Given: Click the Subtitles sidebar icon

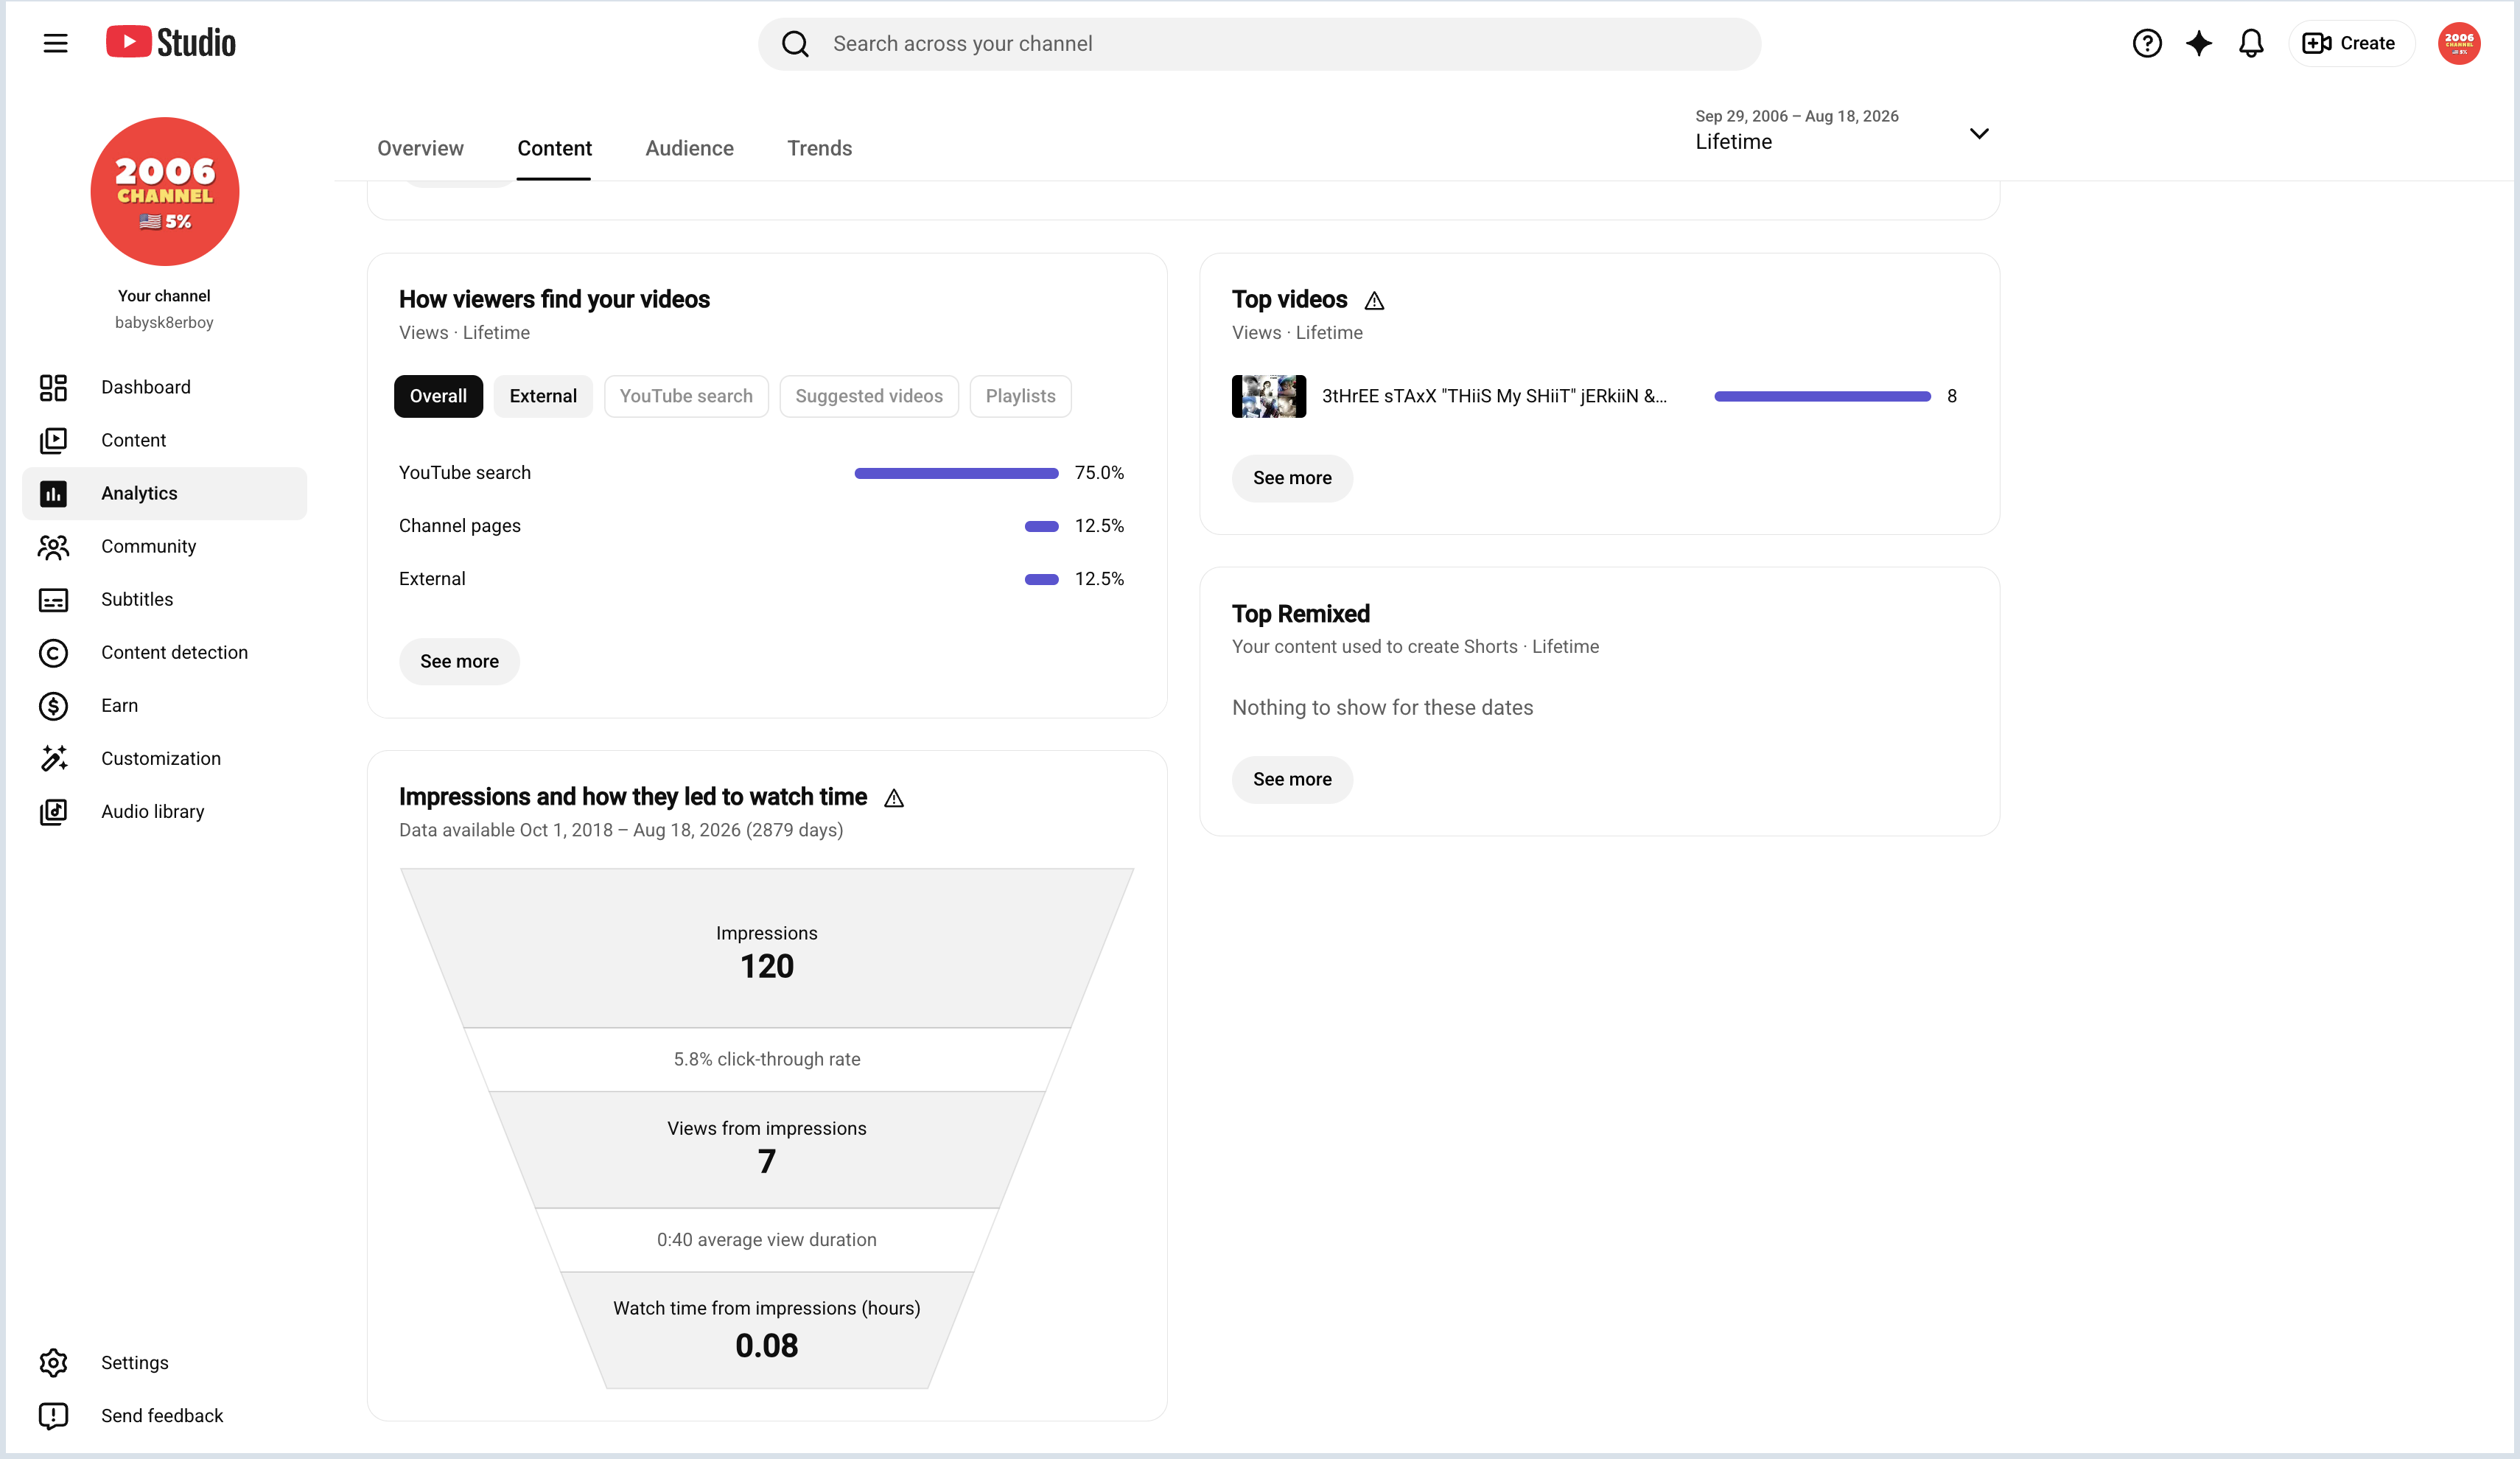Looking at the screenshot, I should click(x=53, y=599).
